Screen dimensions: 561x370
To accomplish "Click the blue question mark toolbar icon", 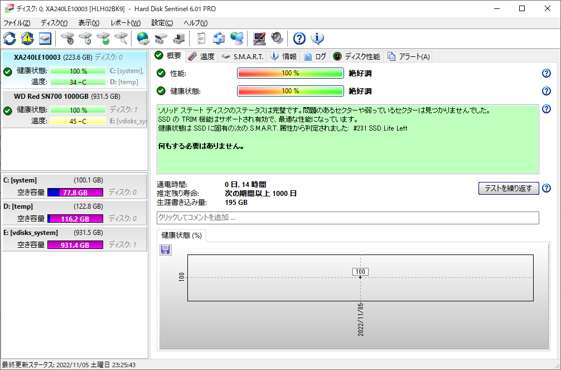I will (x=299, y=39).
